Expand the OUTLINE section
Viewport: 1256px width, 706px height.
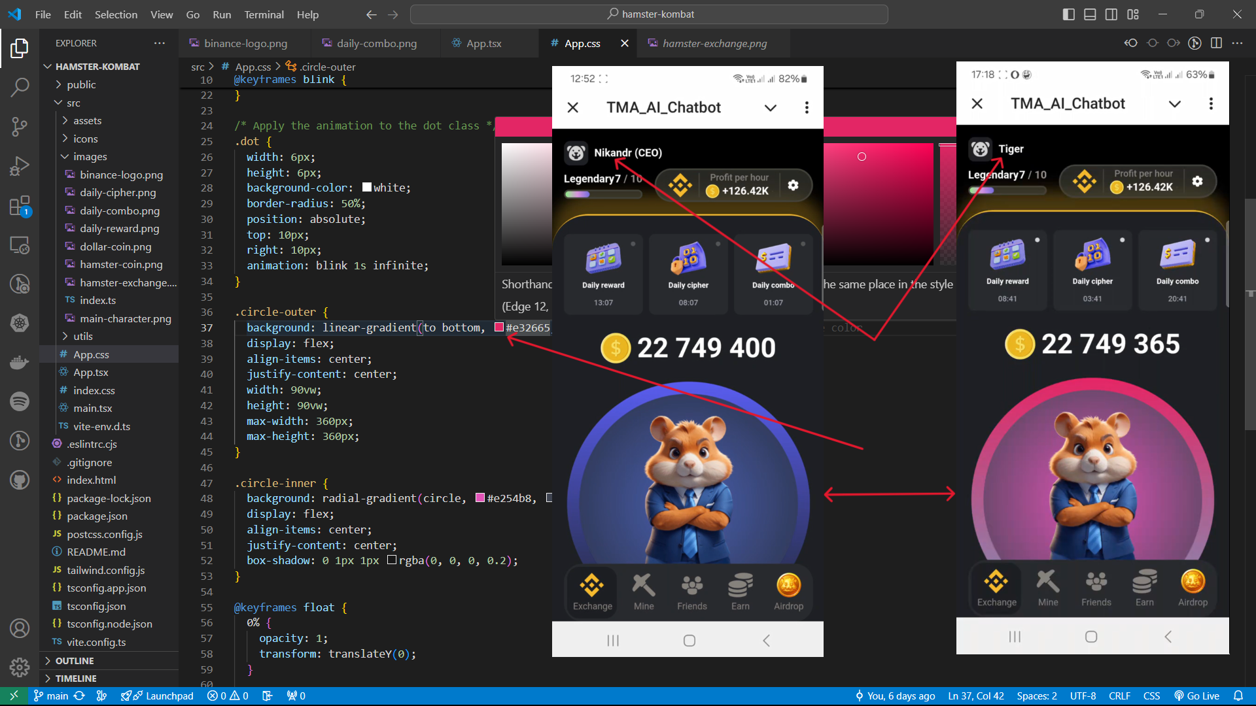point(74,661)
